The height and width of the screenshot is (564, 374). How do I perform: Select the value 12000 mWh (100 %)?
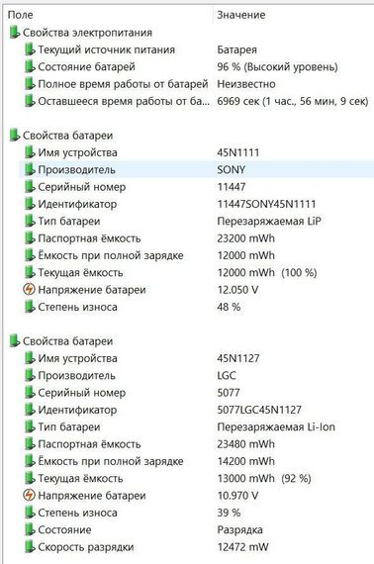click(267, 273)
